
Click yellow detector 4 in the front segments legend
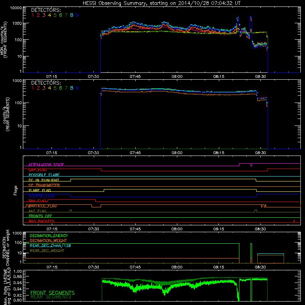(50, 15)
